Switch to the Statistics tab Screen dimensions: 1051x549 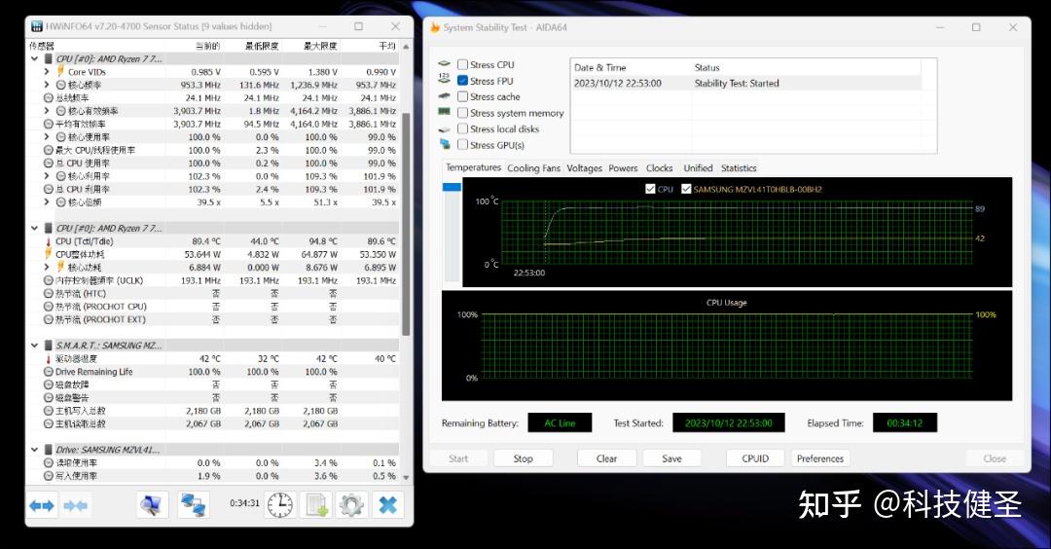click(x=739, y=168)
